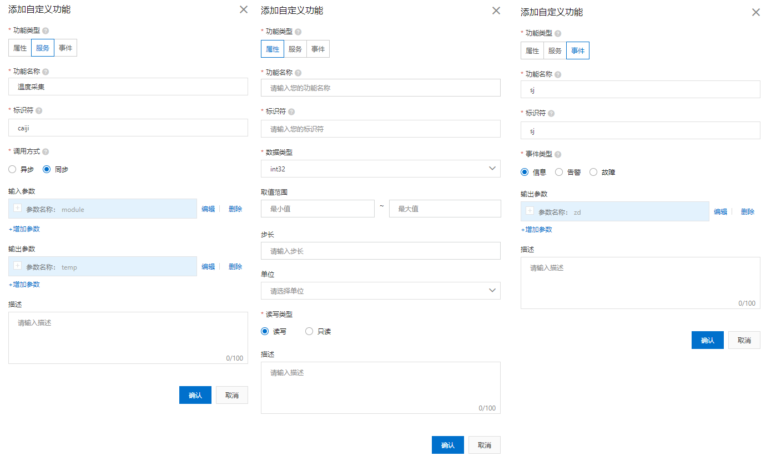The height and width of the screenshot is (461, 766).
Task: Click plus icon in the module parameter row
Action: 17,209
